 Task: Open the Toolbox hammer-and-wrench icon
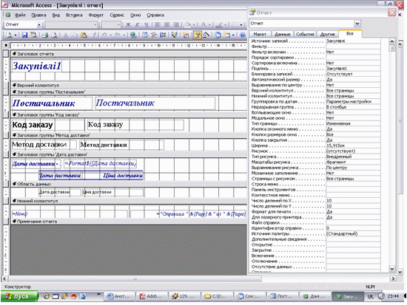(x=153, y=35)
